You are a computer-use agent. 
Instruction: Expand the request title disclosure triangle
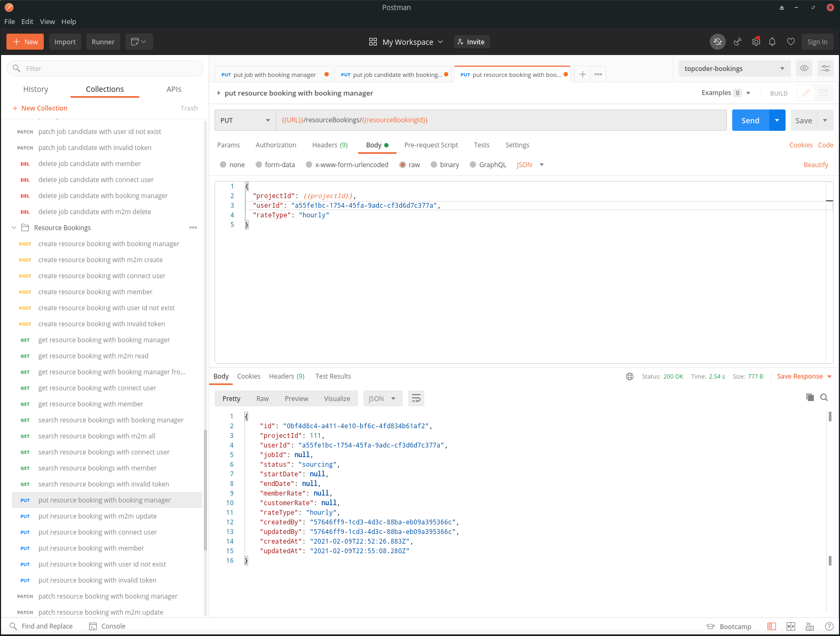point(219,93)
